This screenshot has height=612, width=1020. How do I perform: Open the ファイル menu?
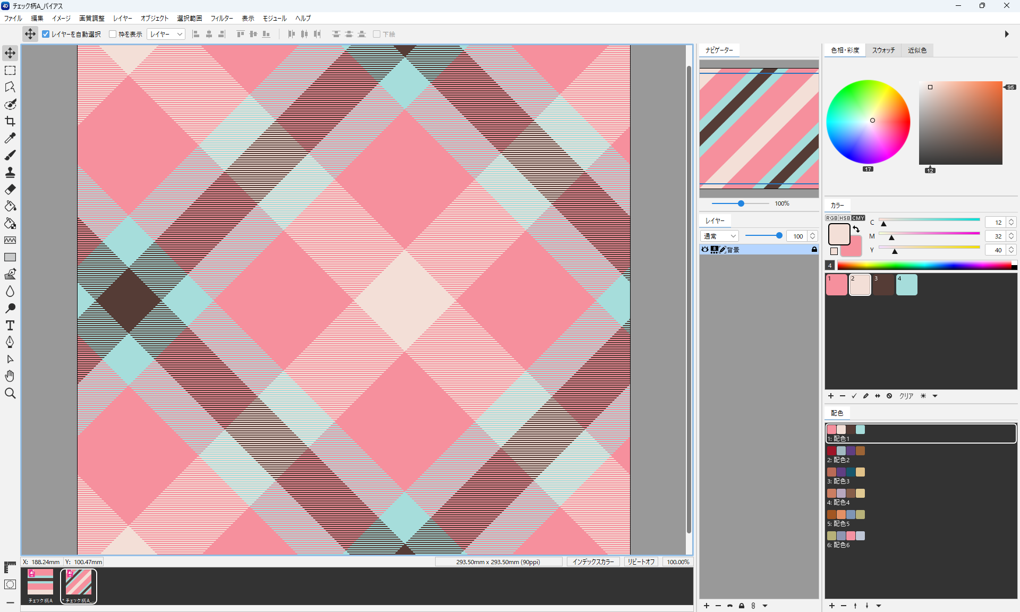click(13, 18)
